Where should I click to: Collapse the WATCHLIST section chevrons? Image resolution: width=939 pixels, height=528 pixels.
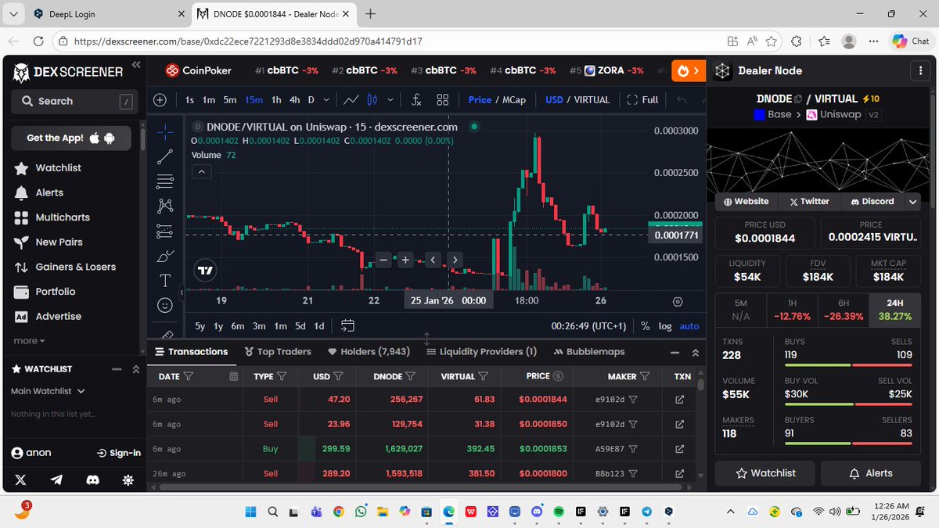click(136, 369)
